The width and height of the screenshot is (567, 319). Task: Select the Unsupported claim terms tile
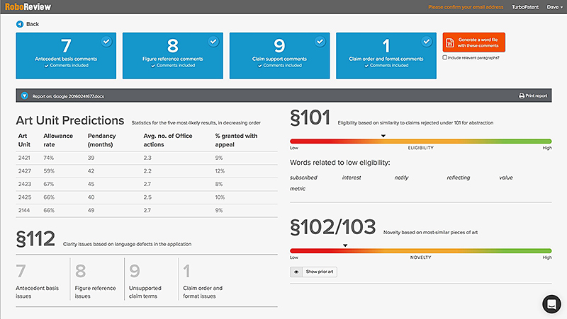tap(150, 279)
